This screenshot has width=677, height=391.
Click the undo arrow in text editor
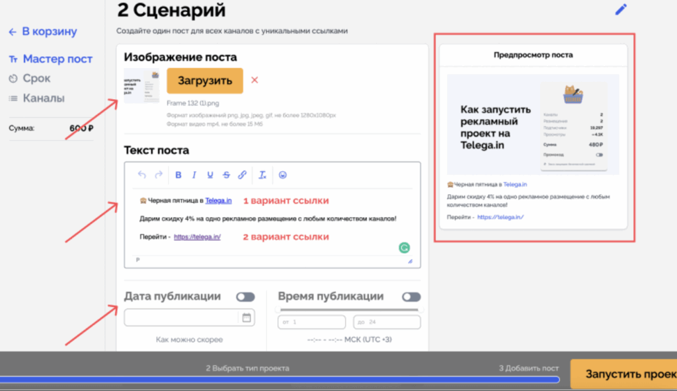point(141,175)
